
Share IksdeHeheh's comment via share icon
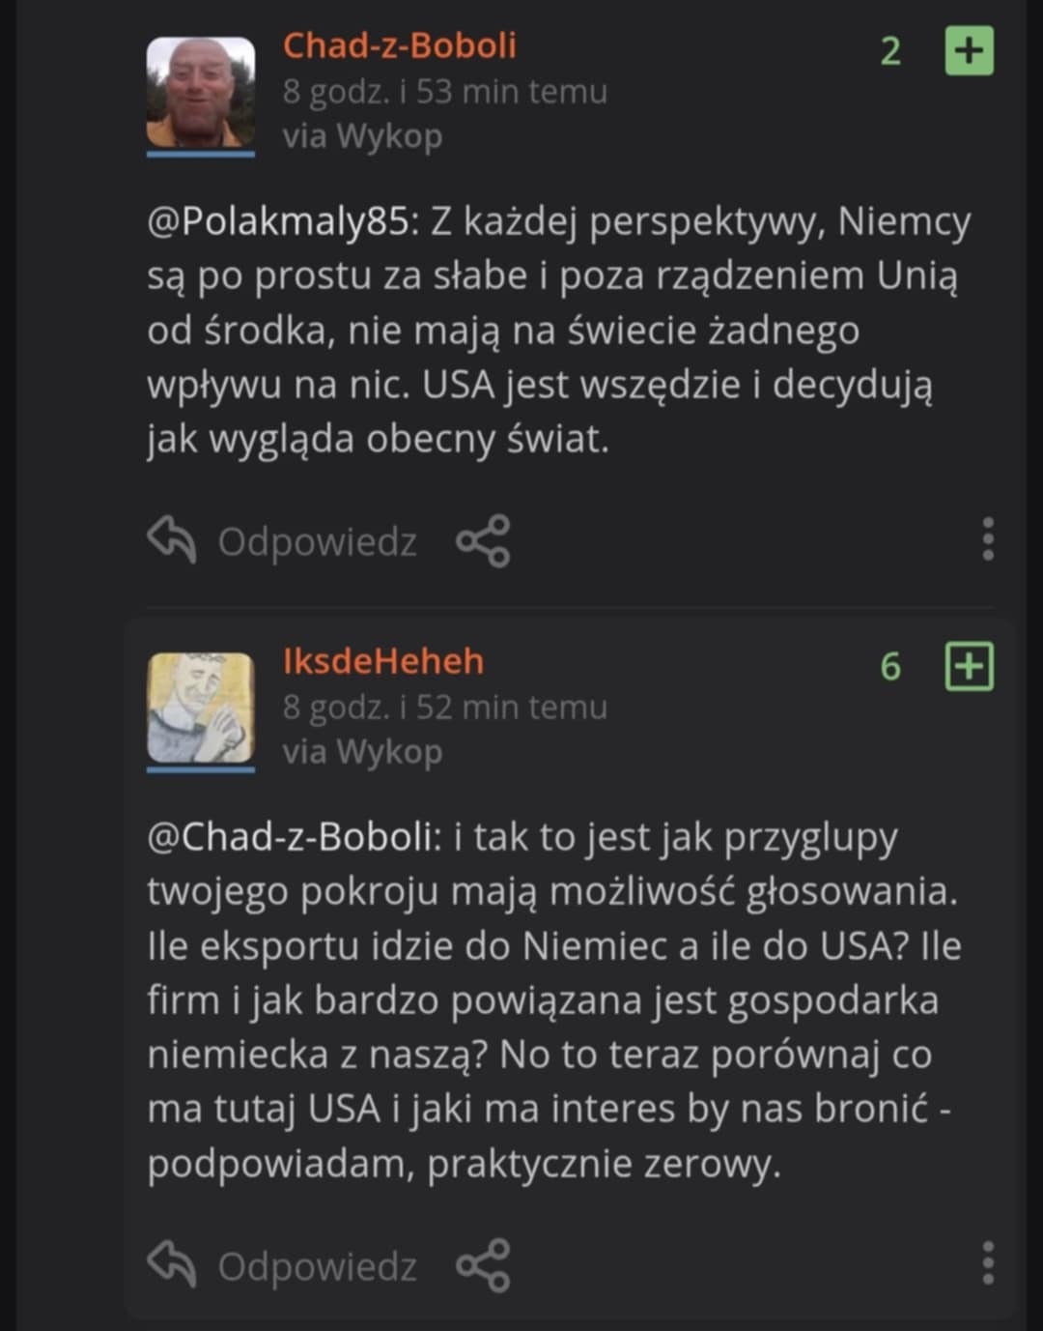pyautogui.click(x=483, y=1266)
